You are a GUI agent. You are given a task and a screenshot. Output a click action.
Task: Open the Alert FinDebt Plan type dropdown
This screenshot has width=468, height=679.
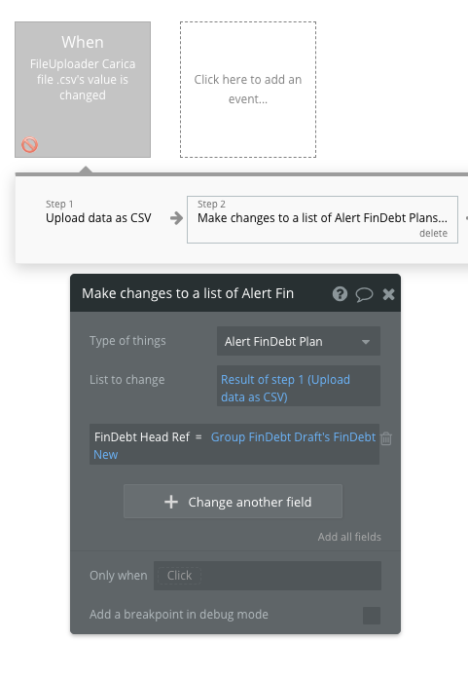click(x=299, y=341)
